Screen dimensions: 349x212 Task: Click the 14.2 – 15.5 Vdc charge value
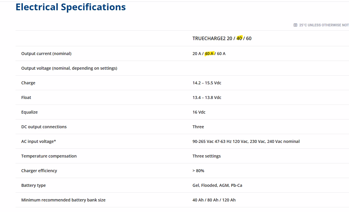[207, 83]
